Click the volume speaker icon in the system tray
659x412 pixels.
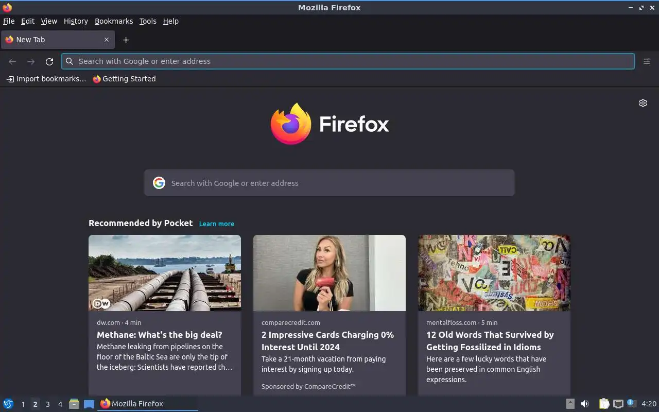click(x=585, y=404)
